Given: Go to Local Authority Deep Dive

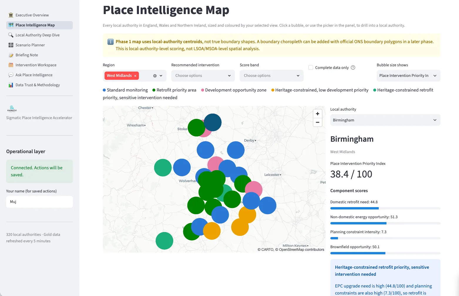Looking at the screenshot, I should pos(39,35).
